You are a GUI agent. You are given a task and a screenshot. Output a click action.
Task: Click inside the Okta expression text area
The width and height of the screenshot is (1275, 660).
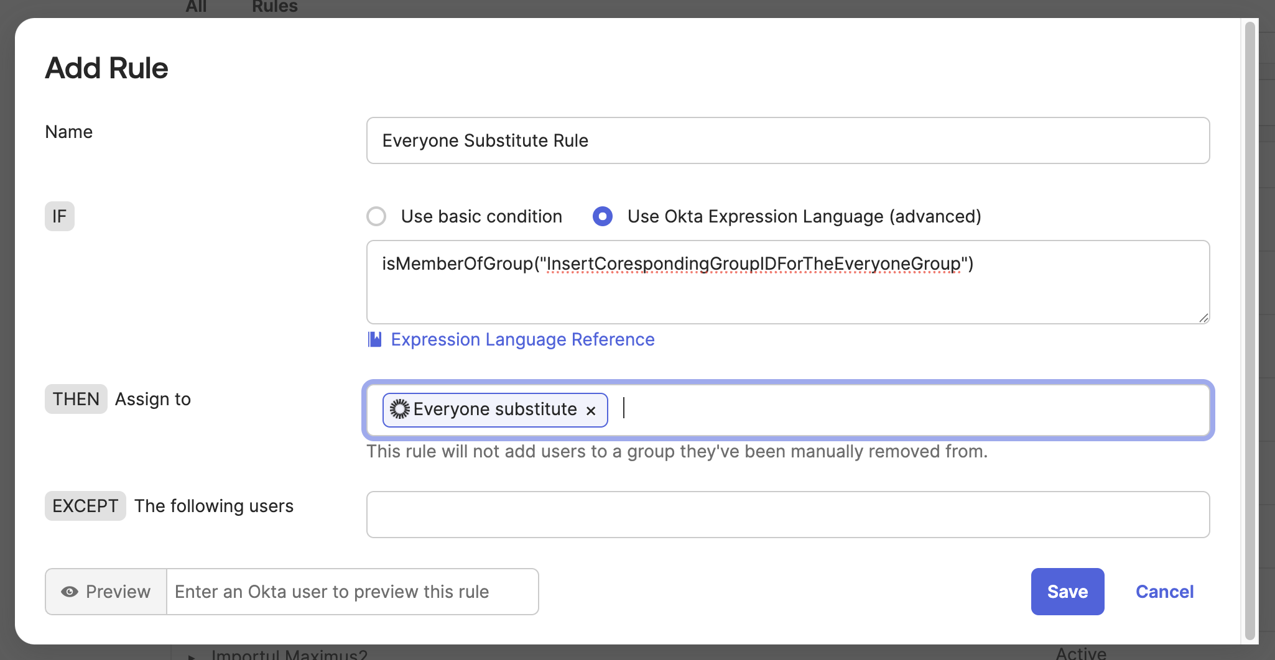pos(787,292)
